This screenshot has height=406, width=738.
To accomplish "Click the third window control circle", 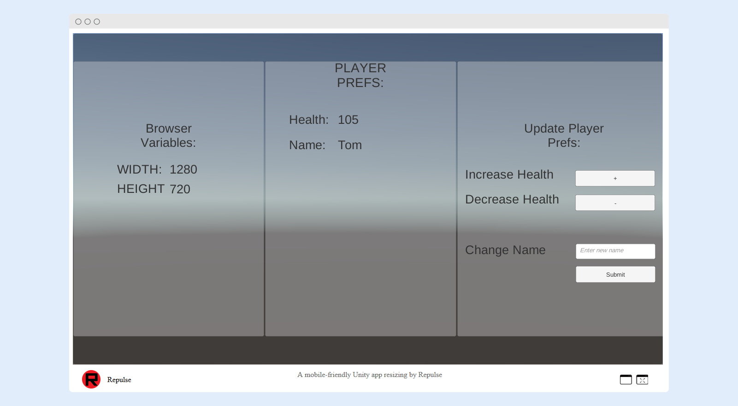I will click(x=97, y=22).
